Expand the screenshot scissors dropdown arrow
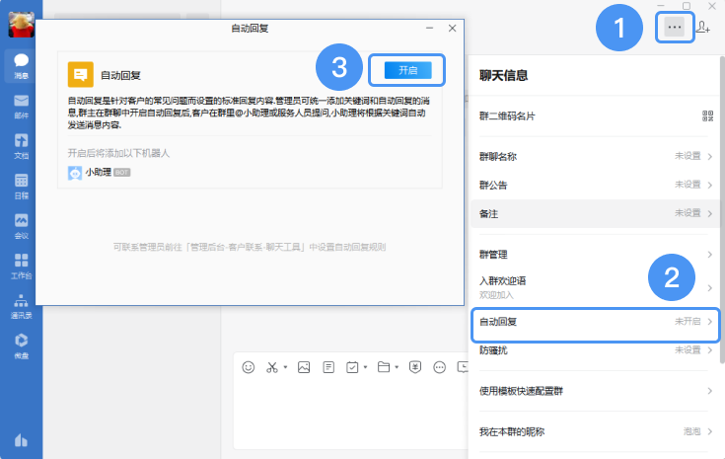 point(285,368)
